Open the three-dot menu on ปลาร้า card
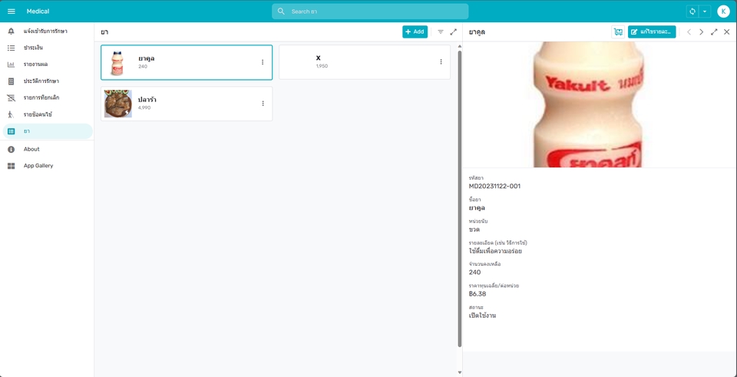The image size is (737, 377). [x=263, y=104]
